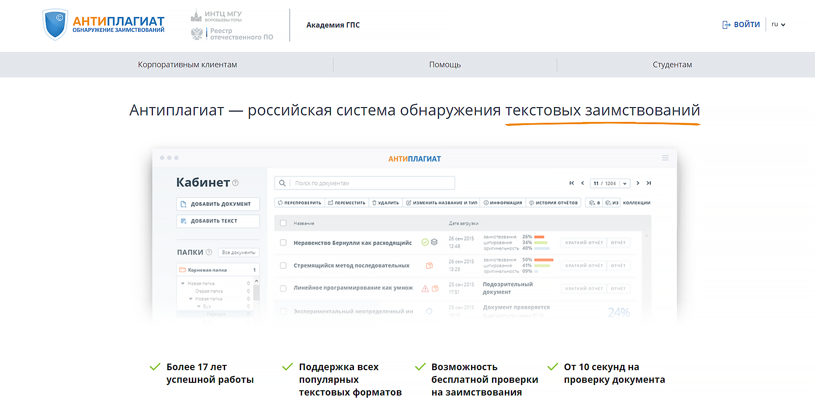The image size is (815, 399).
Task: Click the help icon next to Кабинет
Action: coord(236,183)
